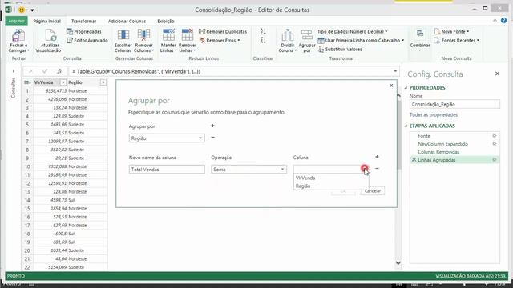Click Substituir Valores

coord(340,50)
